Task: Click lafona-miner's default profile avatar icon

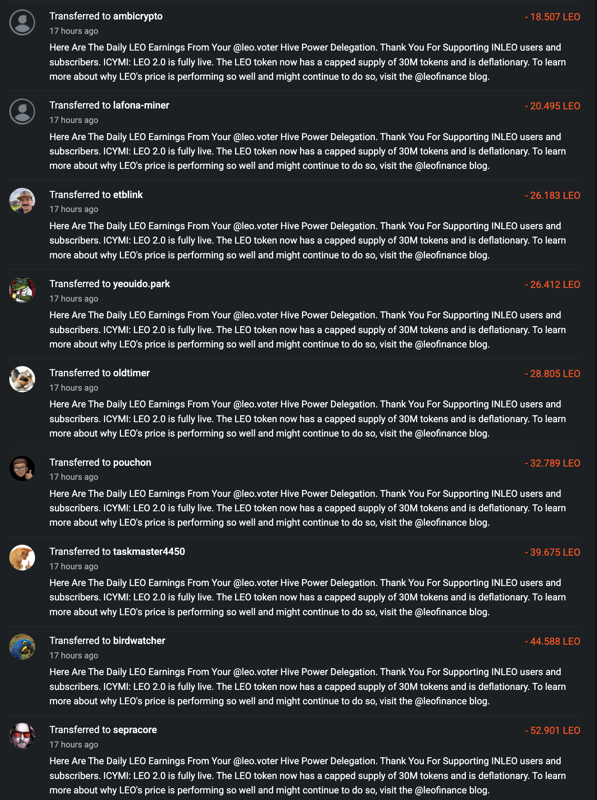Action: pos(22,112)
